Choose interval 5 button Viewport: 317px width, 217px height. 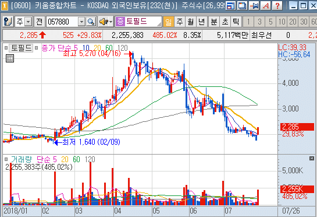[270, 22]
